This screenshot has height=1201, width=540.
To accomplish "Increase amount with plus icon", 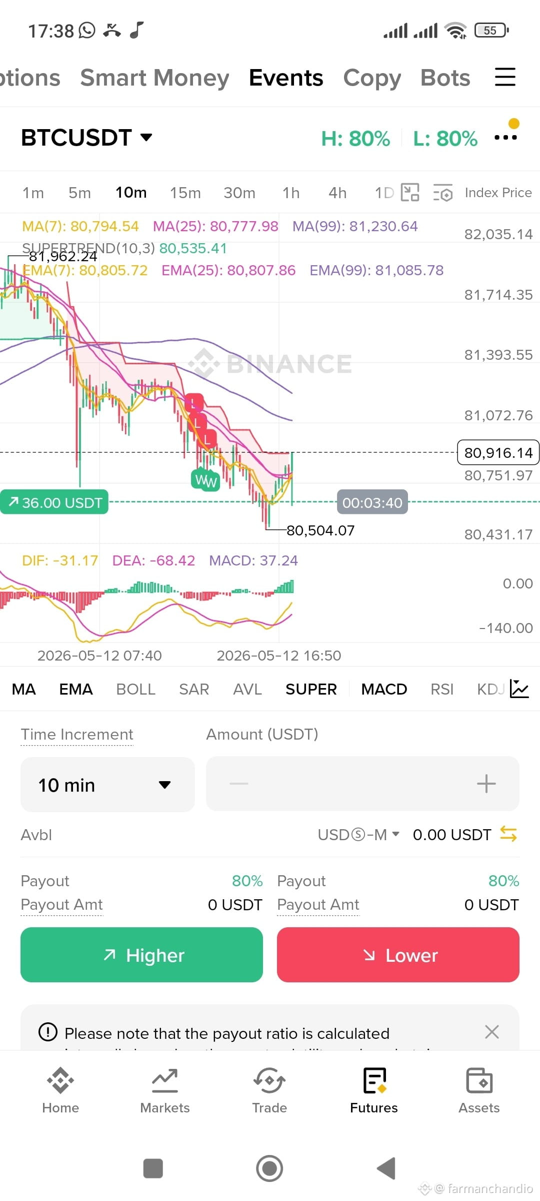I will tap(486, 784).
